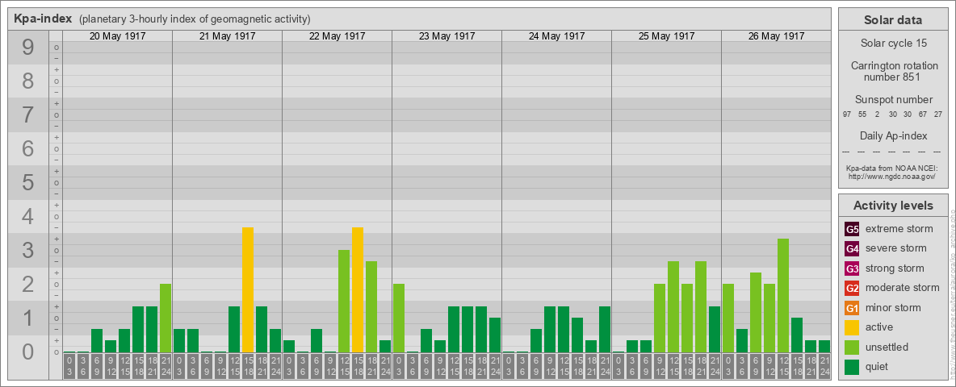Viewport: 956px width, 387px height.
Task: Click the 'Kpa-index' chart title
Action: 43,19
